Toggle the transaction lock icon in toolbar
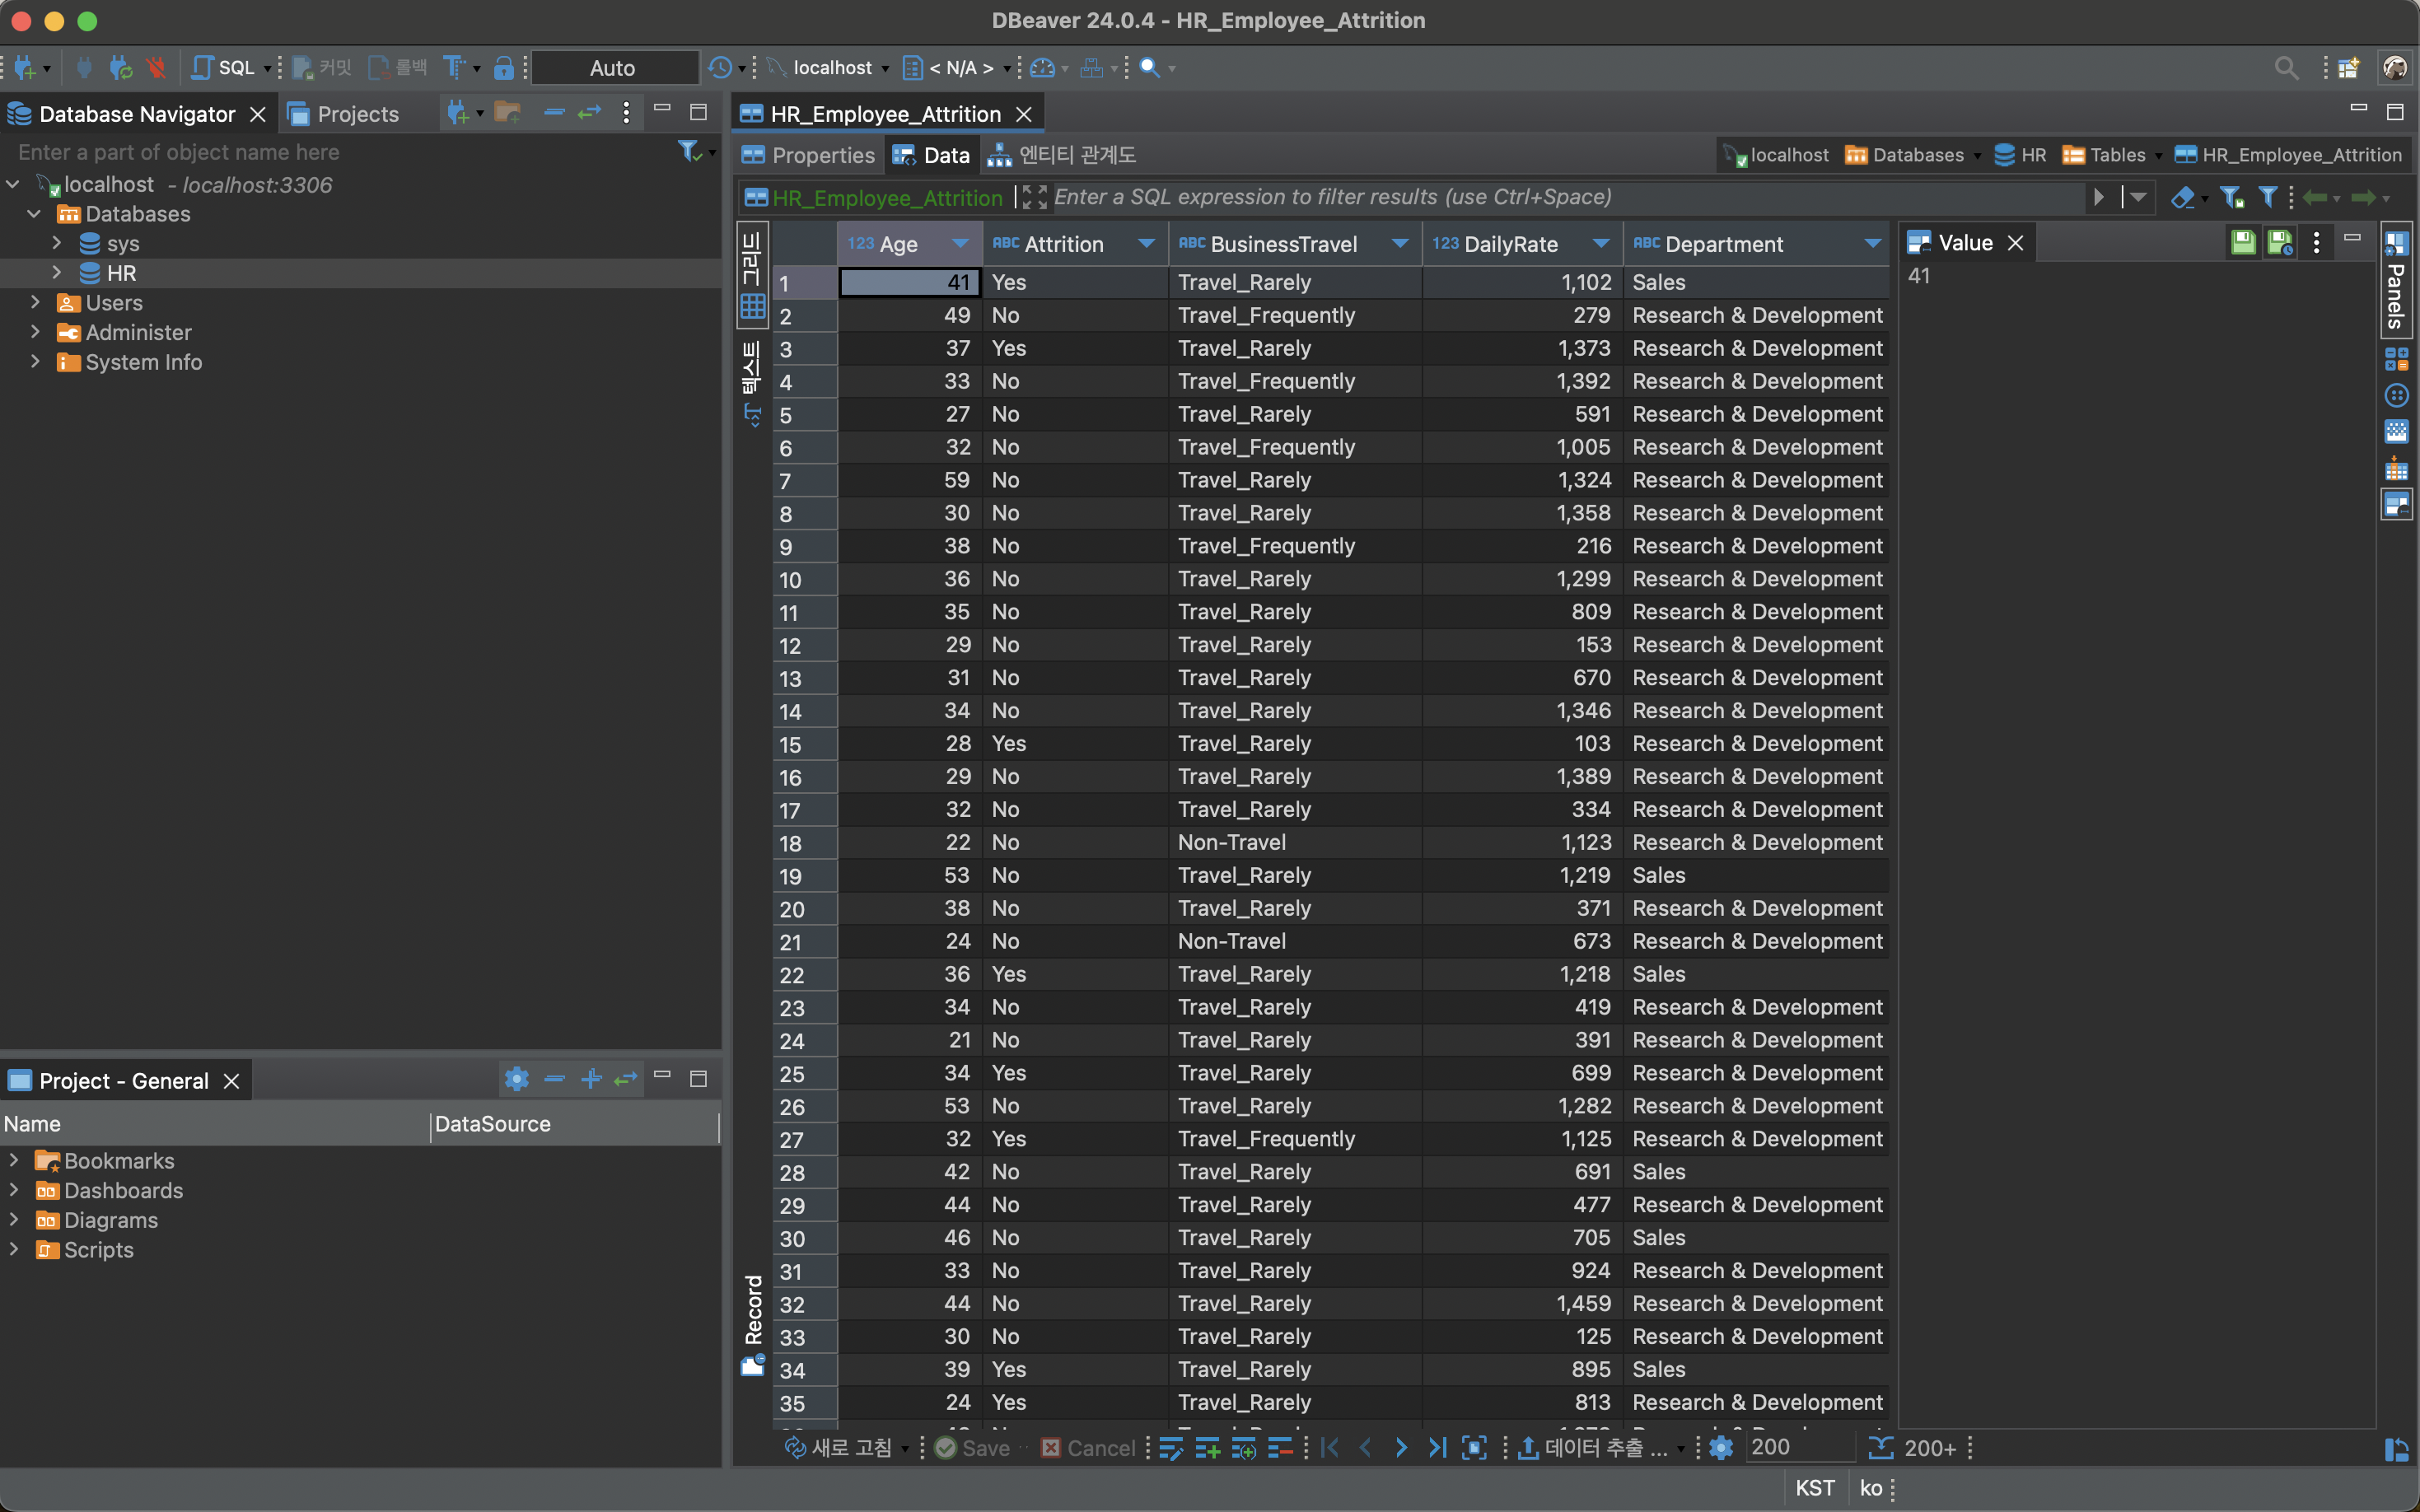Viewport: 2420px width, 1512px height. coord(504,67)
